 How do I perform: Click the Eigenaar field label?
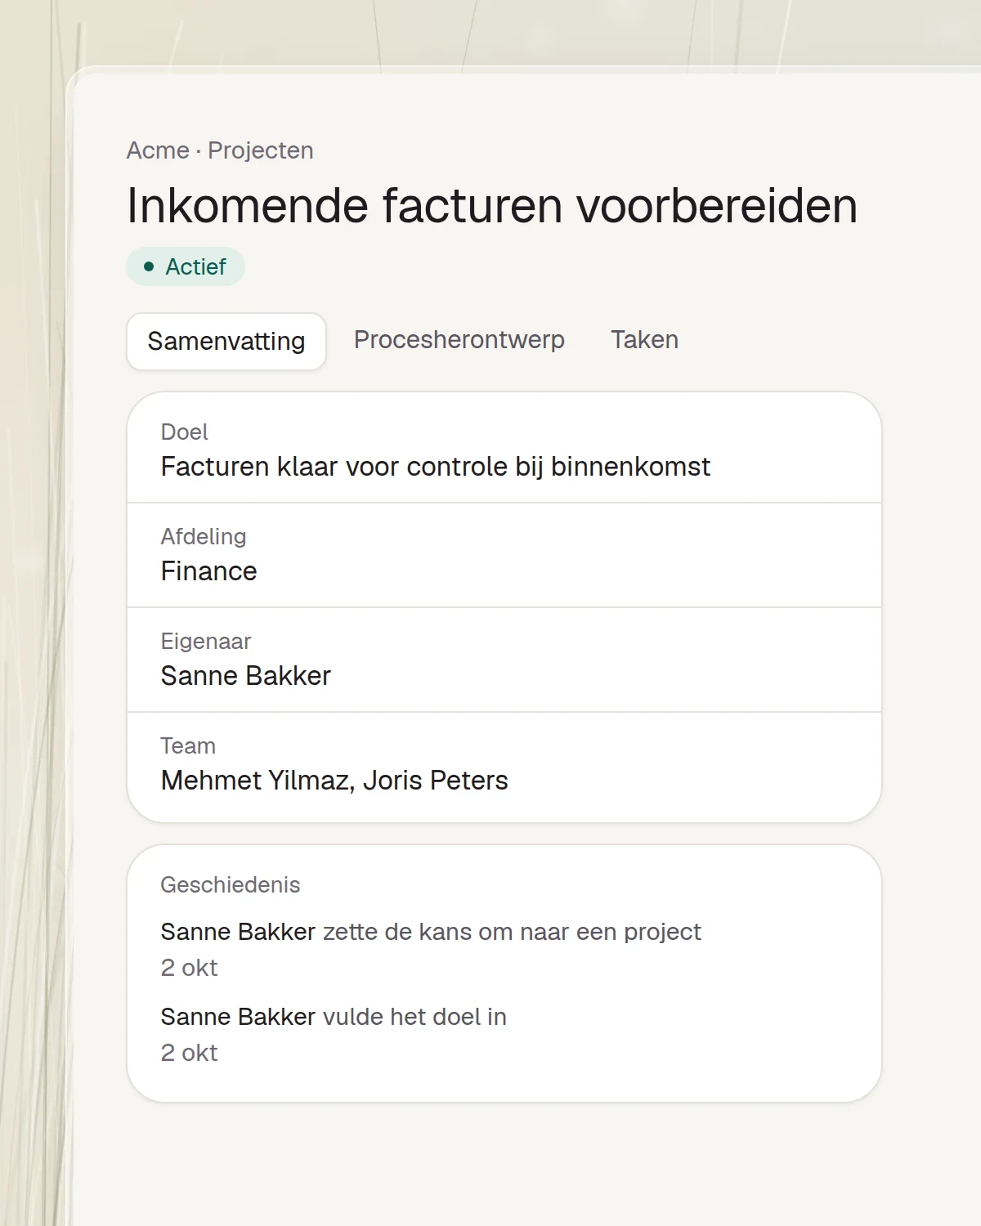(206, 642)
